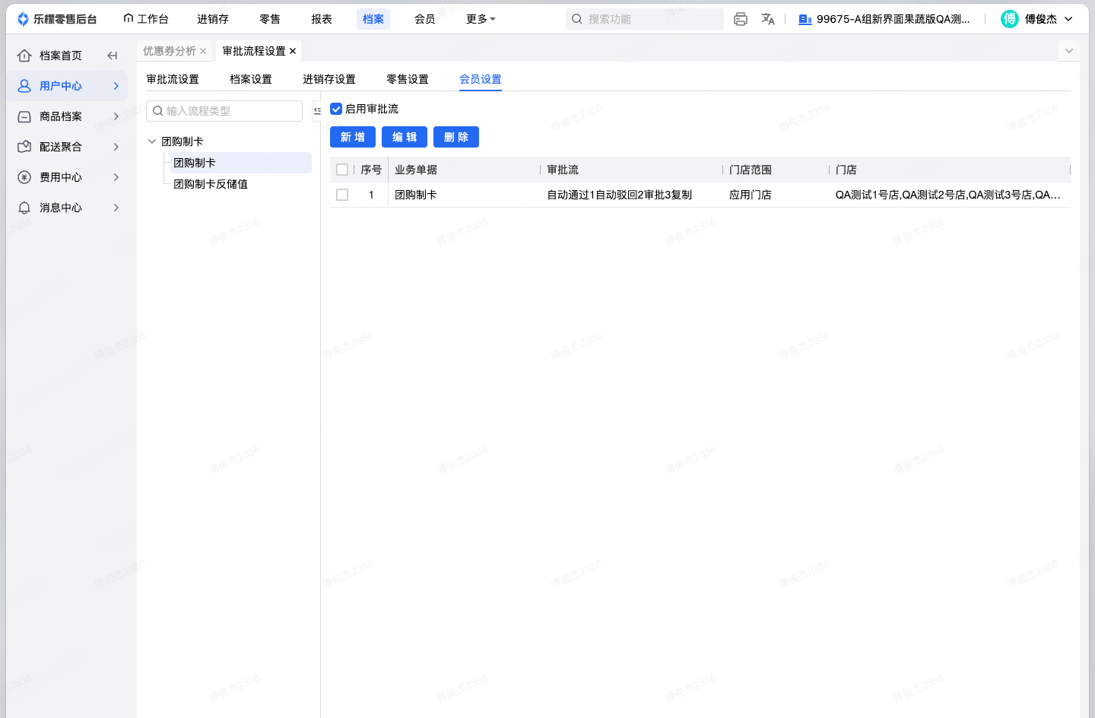This screenshot has width=1095, height=718.
Task: Collapse the 团购制卡 tree group
Action: click(x=152, y=141)
